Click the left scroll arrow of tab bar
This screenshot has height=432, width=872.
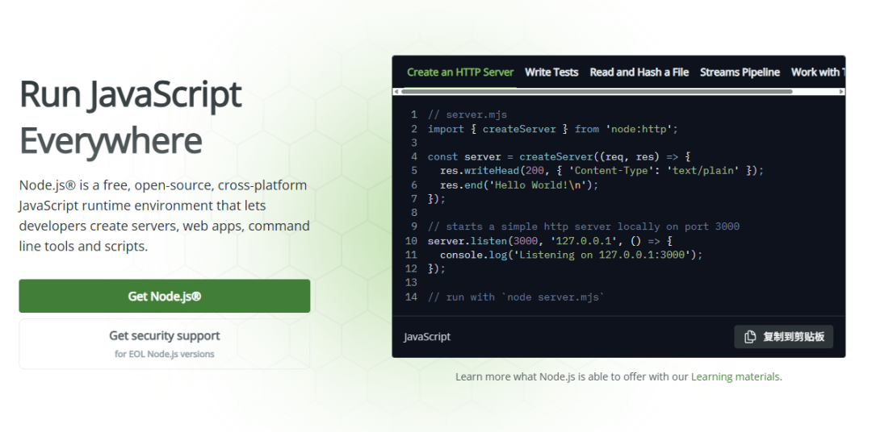tap(396, 92)
